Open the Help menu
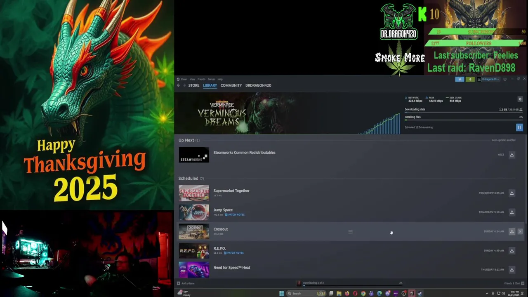Screen dimensions: 528x297 point(220,79)
